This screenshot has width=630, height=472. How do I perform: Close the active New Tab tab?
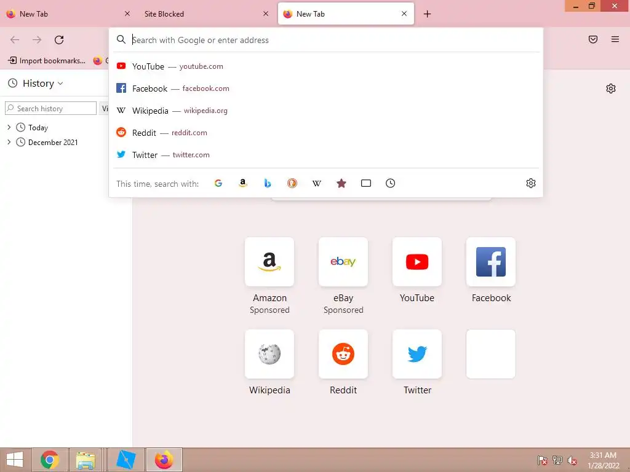pos(404,14)
